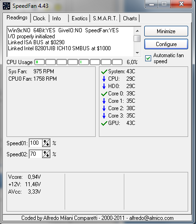Image resolution: width=196 pixels, height=224 pixels.
Task: Minimize window using title bar button
Action: (x=152, y=4)
